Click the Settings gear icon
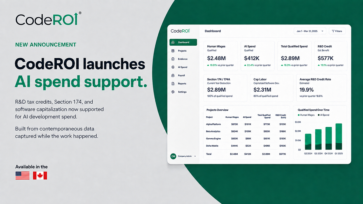 click(173, 92)
